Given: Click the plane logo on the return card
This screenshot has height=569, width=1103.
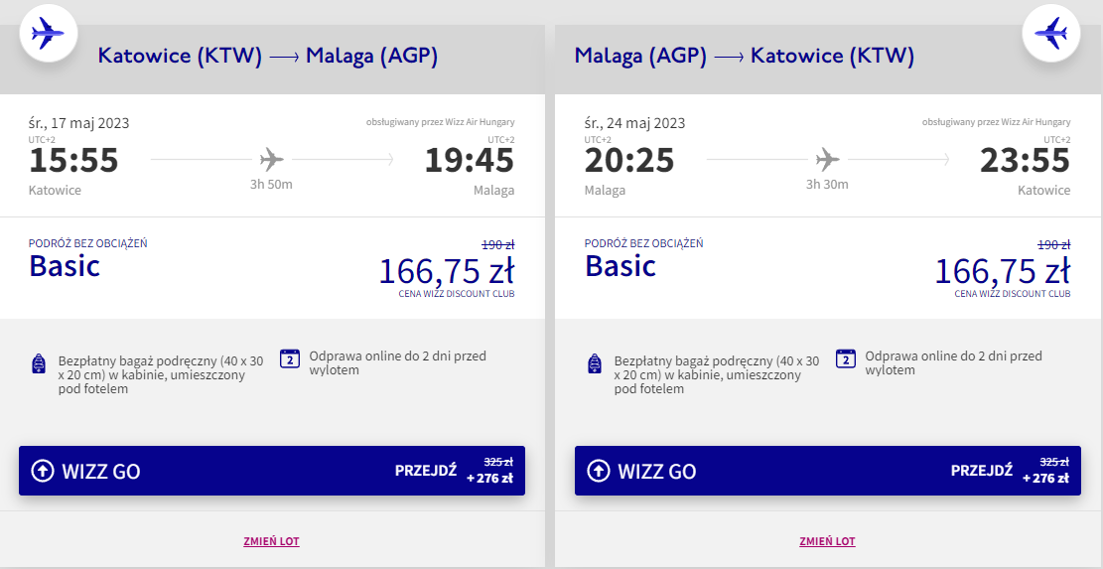Looking at the screenshot, I should point(1050,36).
